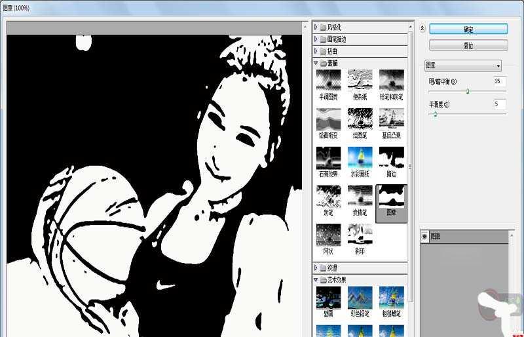Expand the 纹理 filter folder

coord(316,268)
